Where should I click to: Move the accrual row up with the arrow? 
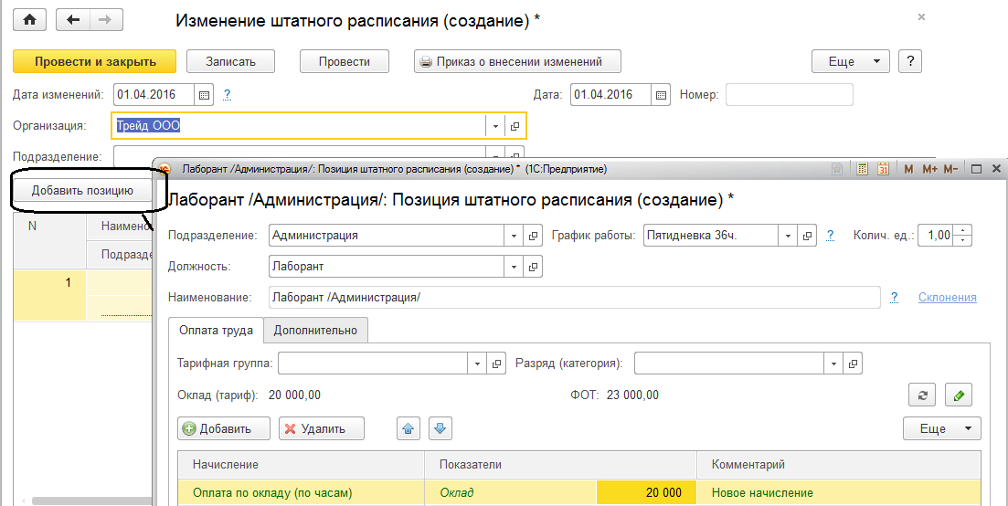click(x=407, y=428)
